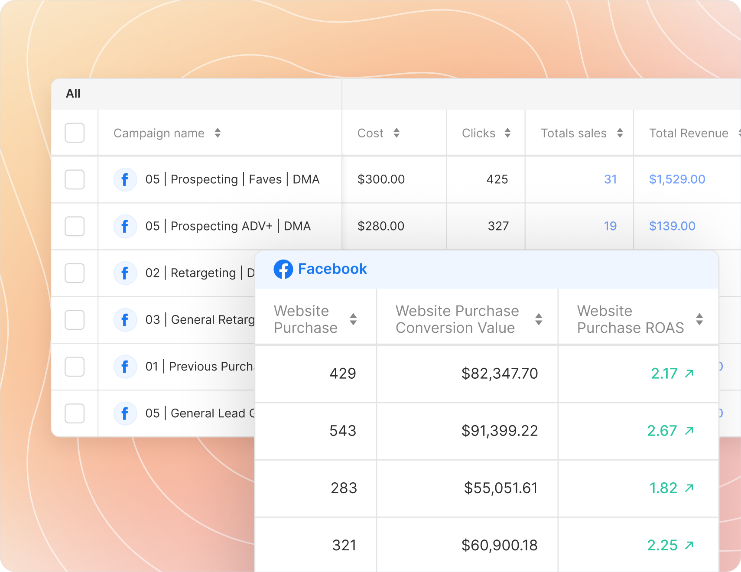Click the Facebook icon beside Previous Purchase campaign
Image resolution: width=741 pixels, height=572 pixels.
(125, 367)
